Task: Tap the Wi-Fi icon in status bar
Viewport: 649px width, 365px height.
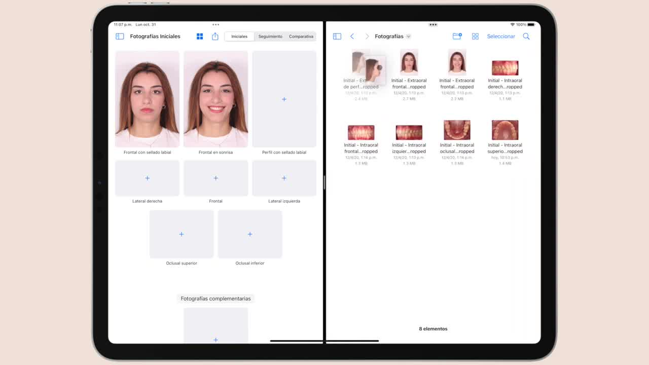Action: [513, 24]
